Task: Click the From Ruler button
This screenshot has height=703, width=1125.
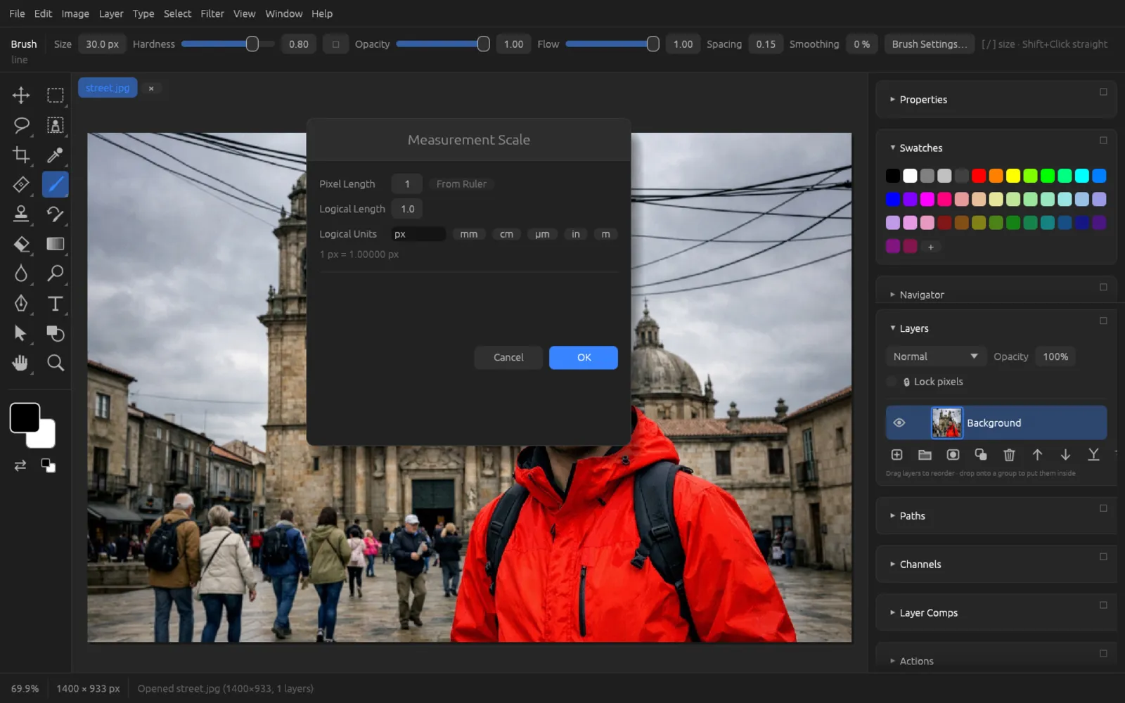Action: click(x=461, y=184)
